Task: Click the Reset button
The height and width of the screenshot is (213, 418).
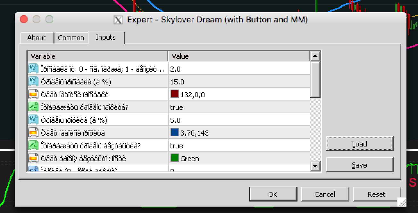Action: click(x=377, y=194)
